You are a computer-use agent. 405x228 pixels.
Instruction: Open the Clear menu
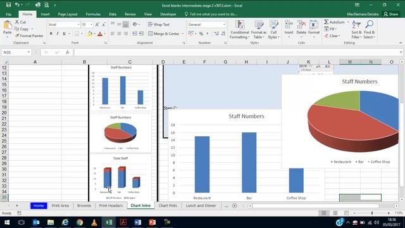[332, 36]
